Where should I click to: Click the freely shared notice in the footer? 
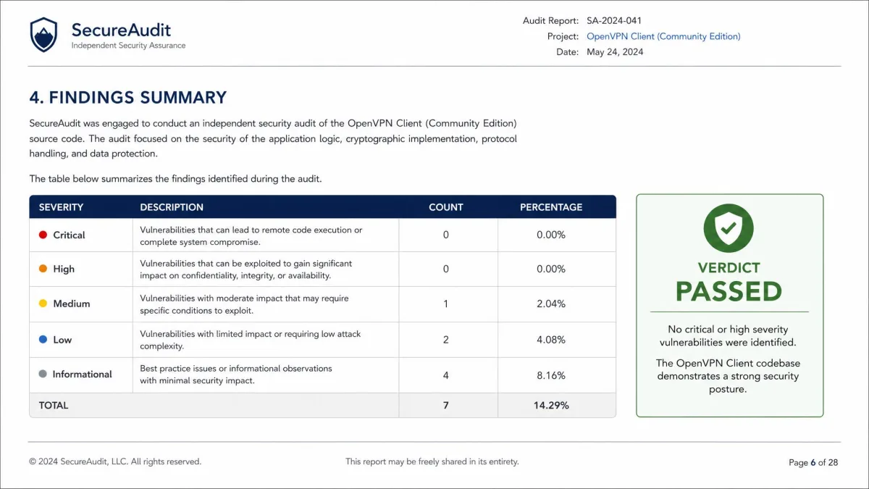pyautogui.click(x=432, y=461)
